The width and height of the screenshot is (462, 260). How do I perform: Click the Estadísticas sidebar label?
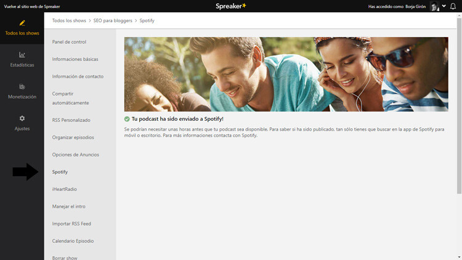coord(22,65)
